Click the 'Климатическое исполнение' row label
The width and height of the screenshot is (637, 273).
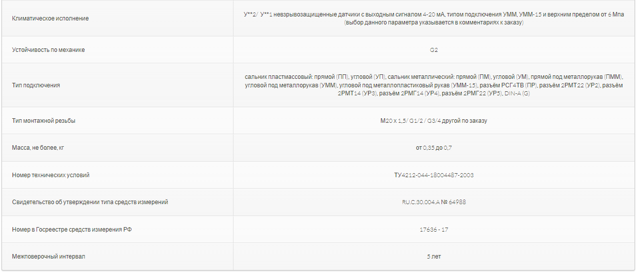50,18
